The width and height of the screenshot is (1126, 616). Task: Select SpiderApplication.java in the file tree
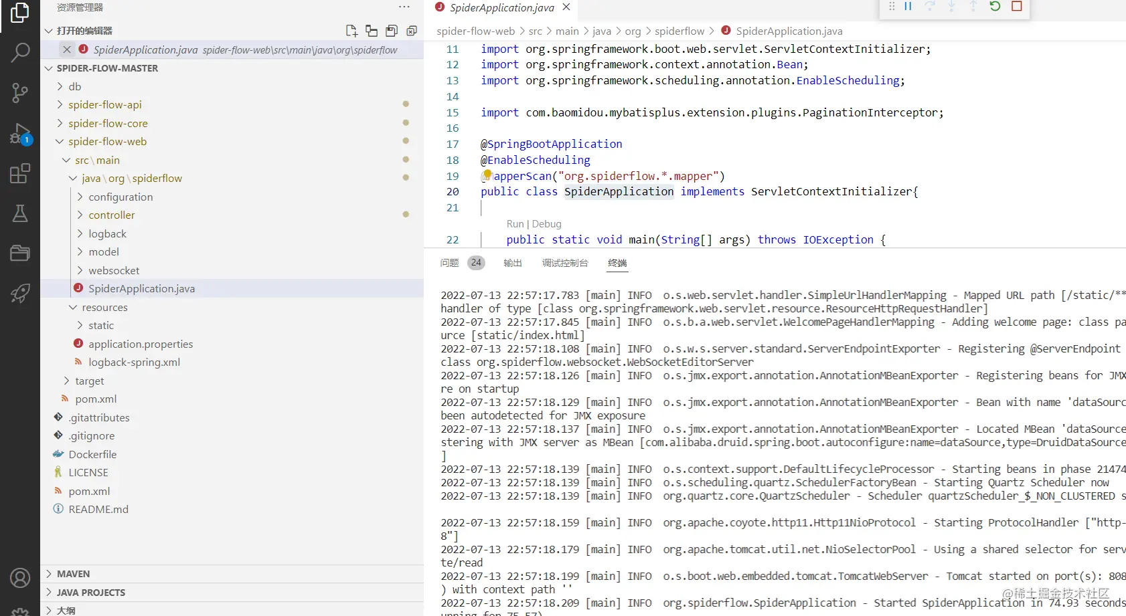232,288
